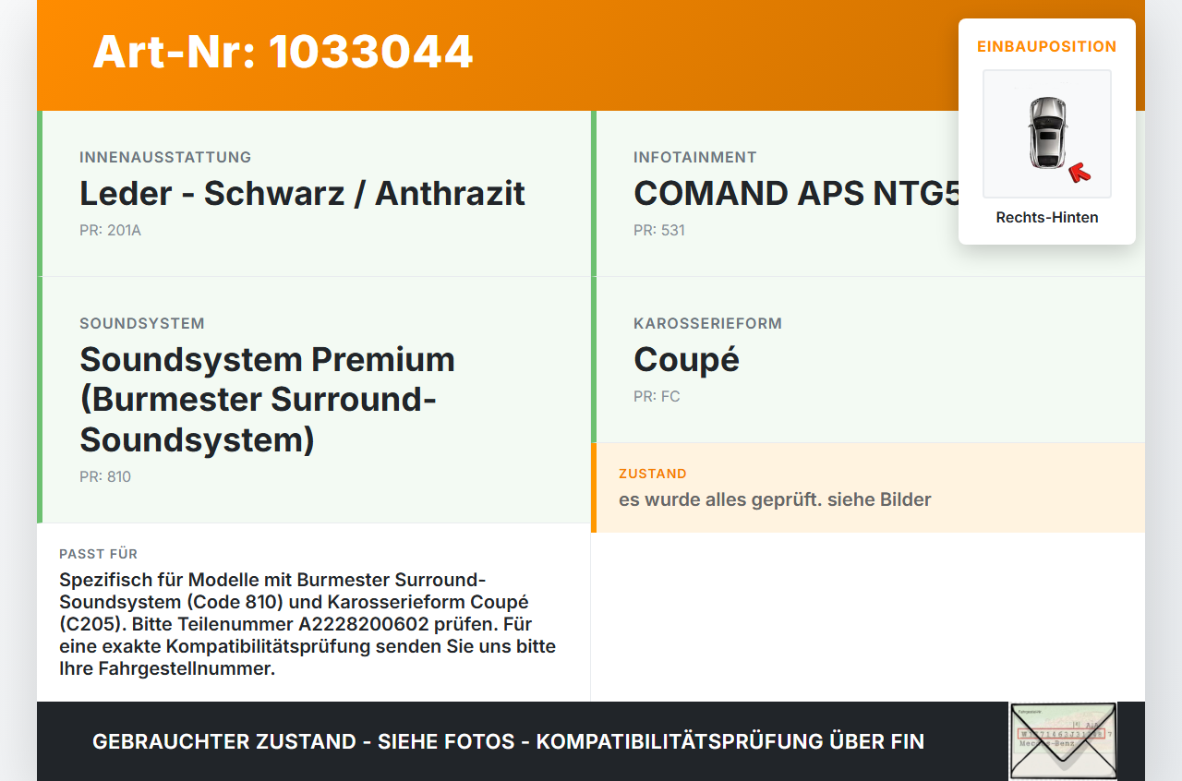This screenshot has width=1182, height=781.
Task: Click the EINBAUPOSITION heading
Action: click(1047, 46)
